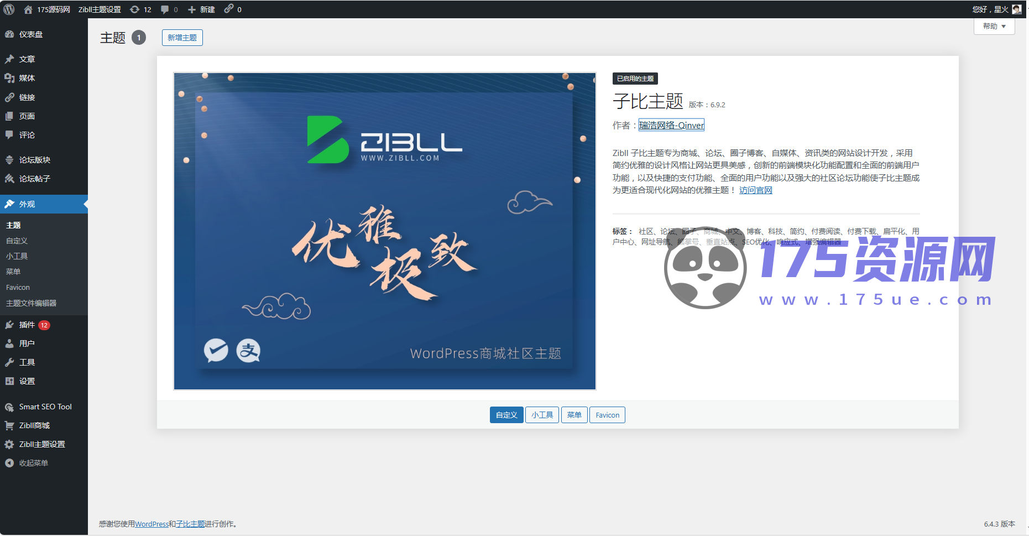
Task: Click the 页面 pages icon
Action: click(x=9, y=116)
